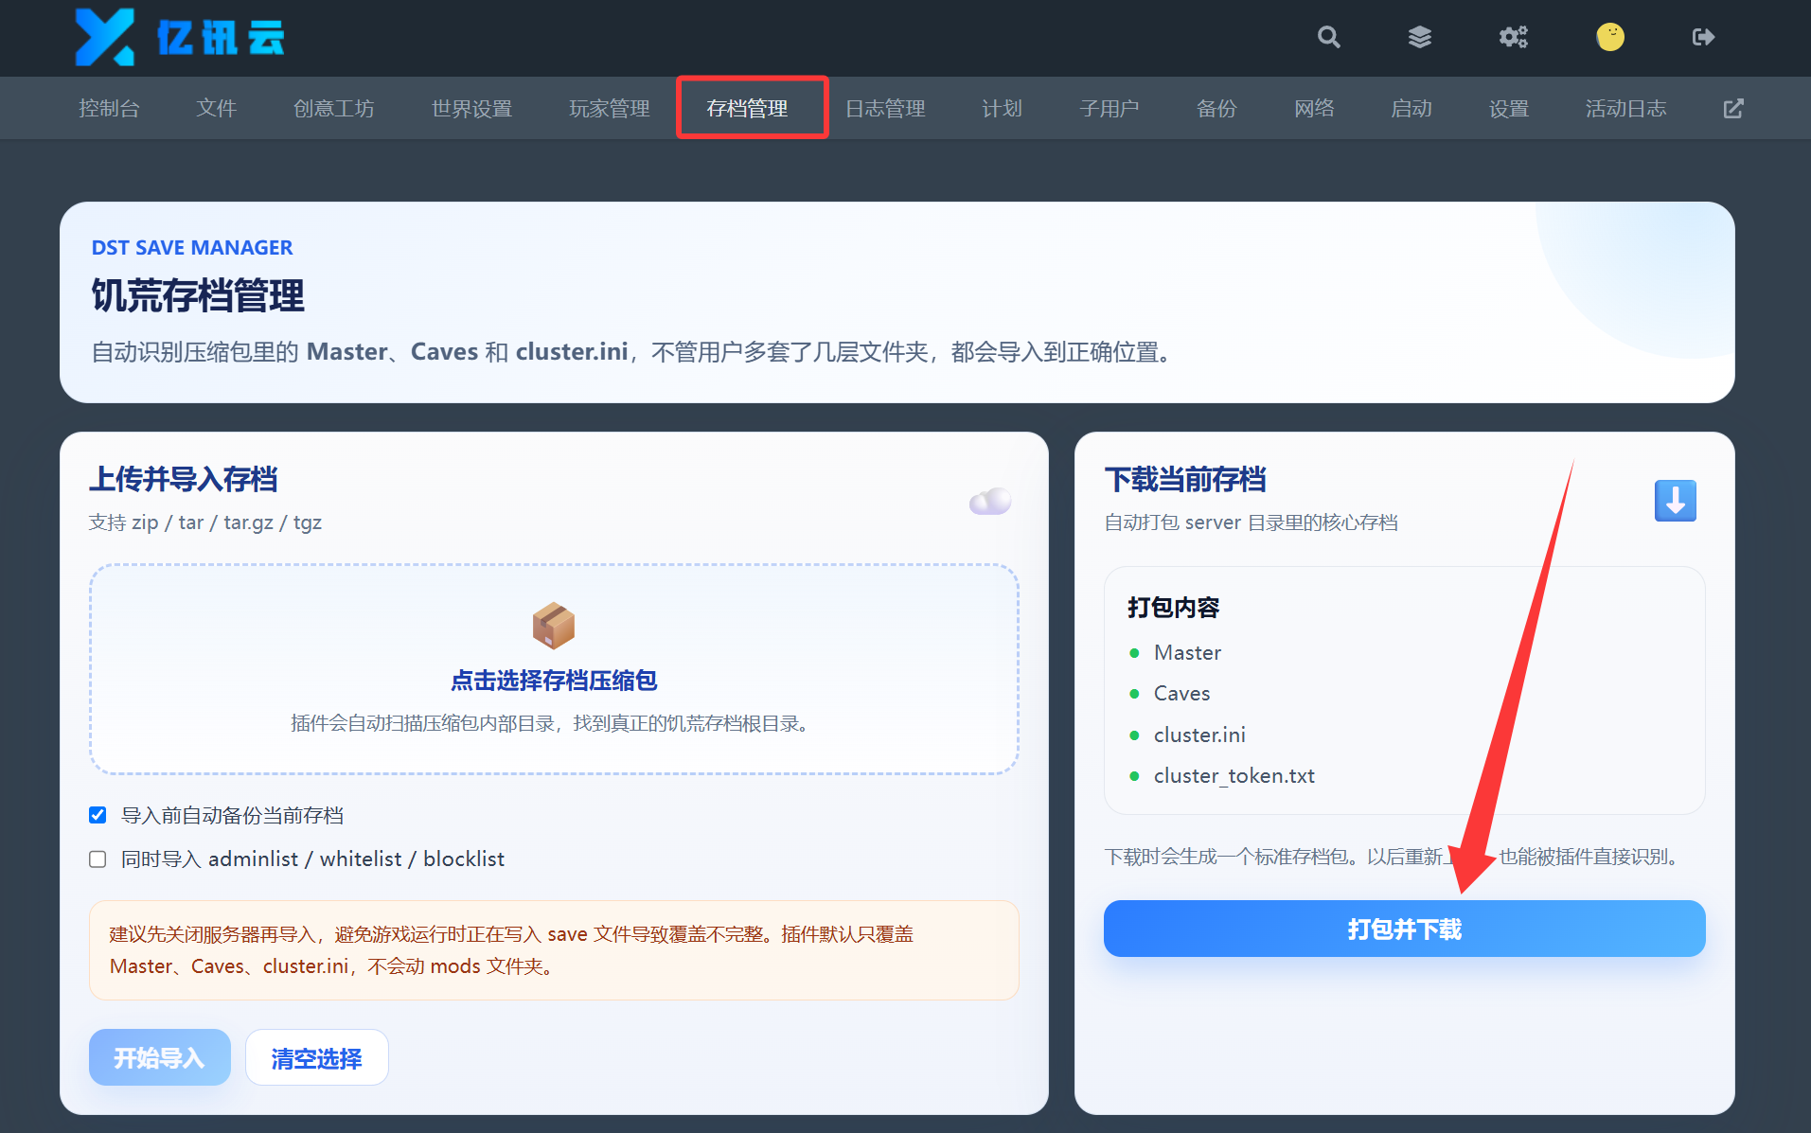Enable 同时导入 adminlist / whitelist / blocklist checkbox
The image size is (1811, 1133).
98,859
